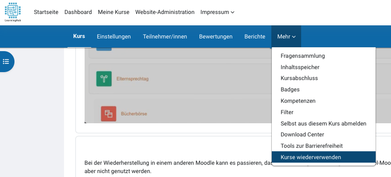
Task: Open the Bewertungen tab
Action: pos(216,37)
